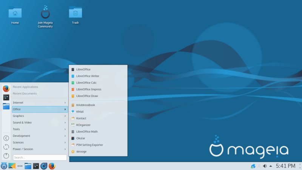Launch LibreOffice Math from Office submenu
Image resolution: width=302 pixels, height=170 pixels.
[x=98, y=132]
